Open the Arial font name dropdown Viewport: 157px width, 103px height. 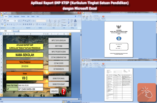(x=14, y=21)
